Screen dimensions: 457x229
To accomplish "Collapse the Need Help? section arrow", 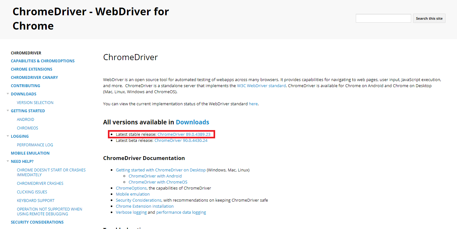I will (x=8, y=161).
